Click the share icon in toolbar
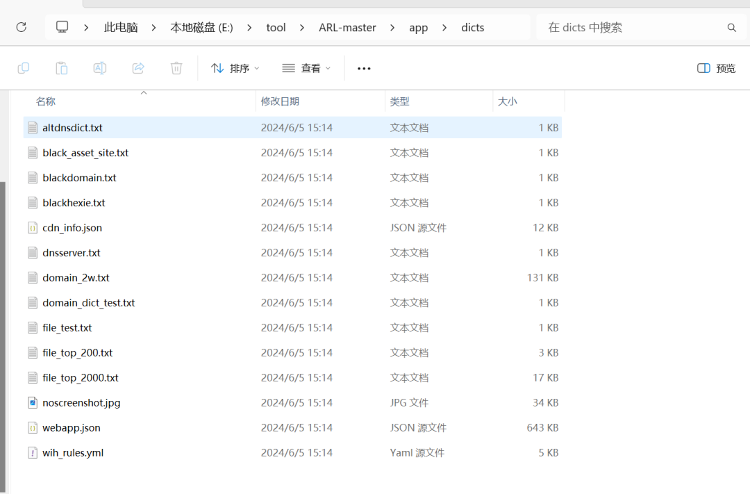This screenshot has width=750, height=494. [x=138, y=68]
